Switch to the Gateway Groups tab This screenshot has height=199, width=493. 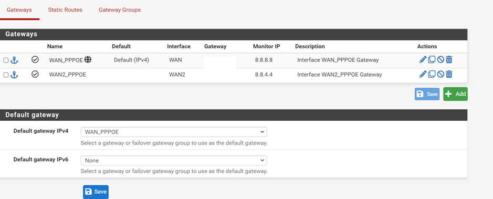(x=120, y=10)
